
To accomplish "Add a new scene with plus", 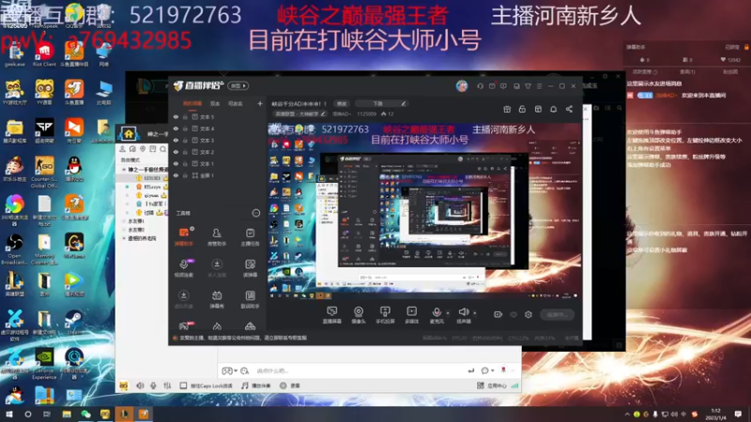I will point(260,103).
